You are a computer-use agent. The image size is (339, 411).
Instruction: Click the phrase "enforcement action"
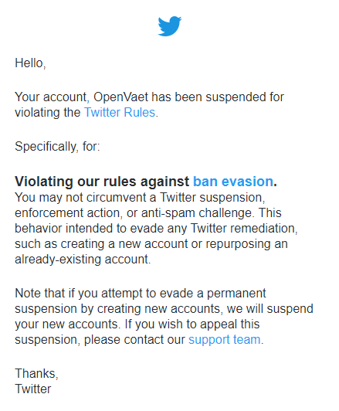tap(68, 213)
